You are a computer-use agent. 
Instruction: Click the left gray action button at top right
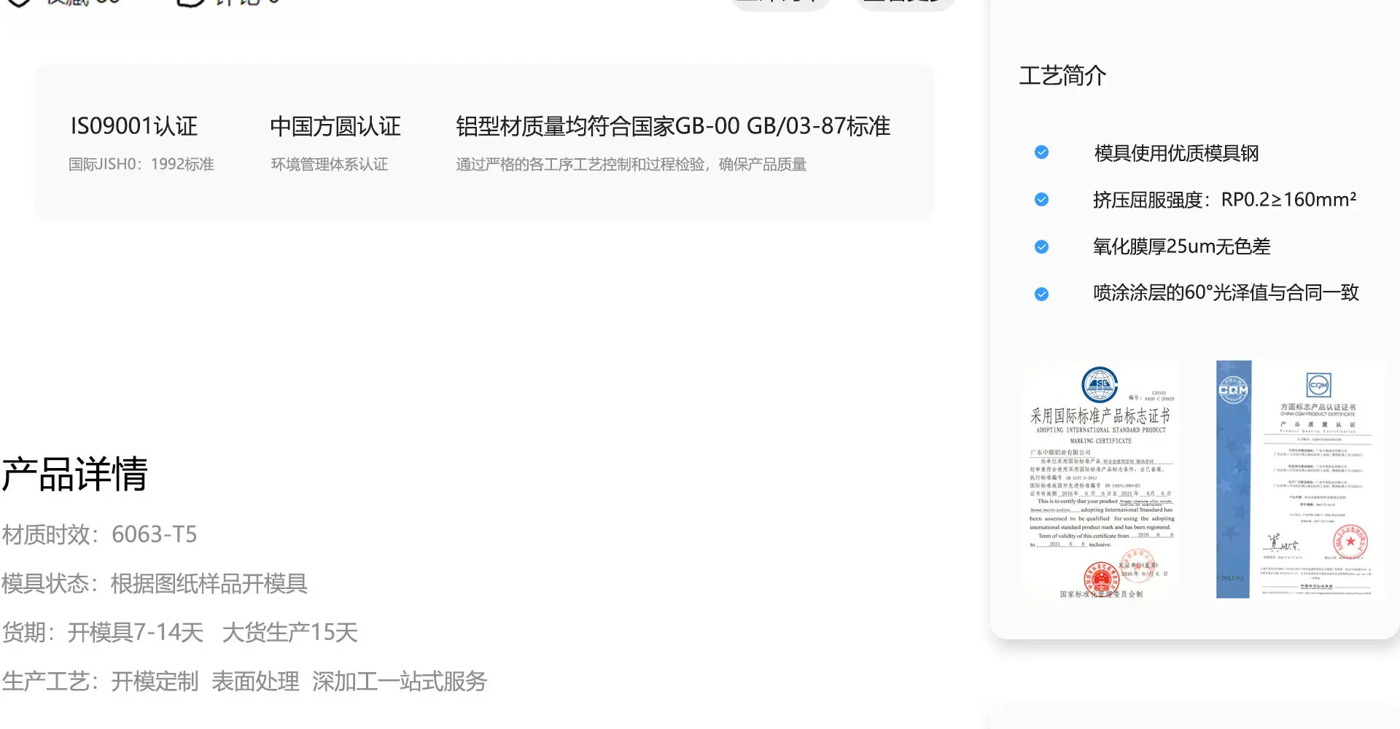(x=780, y=3)
